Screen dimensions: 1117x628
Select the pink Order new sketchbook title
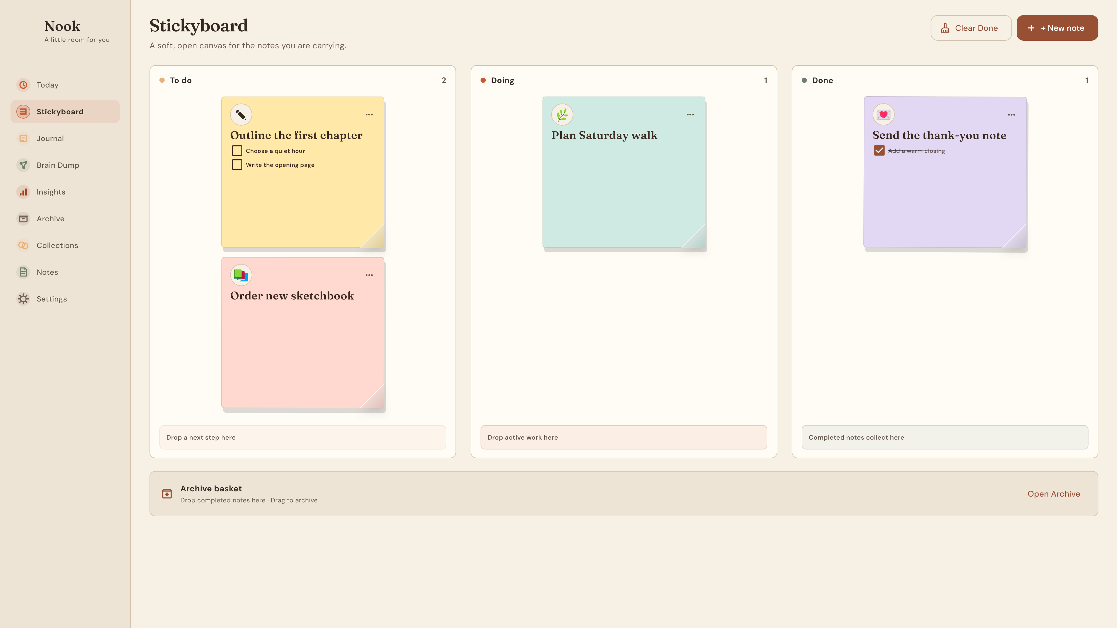click(x=292, y=296)
